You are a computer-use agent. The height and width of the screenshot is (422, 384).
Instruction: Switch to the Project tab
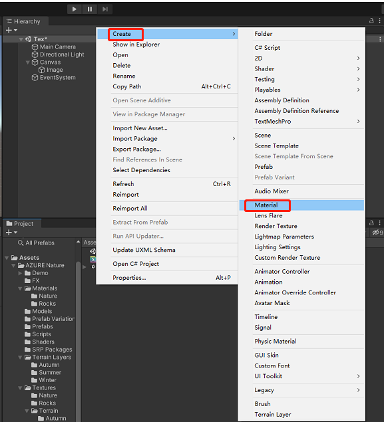pos(21,224)
